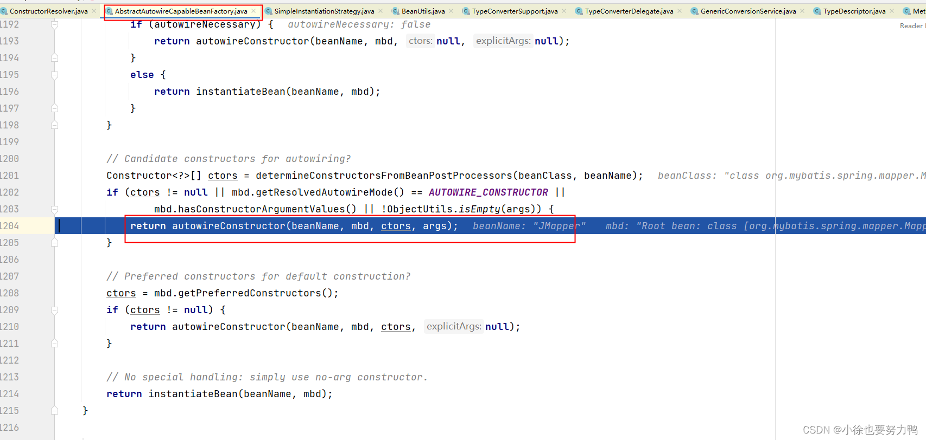Screen dimensions: 926x440
Task: Select AbstractAutowireCapableBeanFactory.java tab
Action: [x=181, y=11]
